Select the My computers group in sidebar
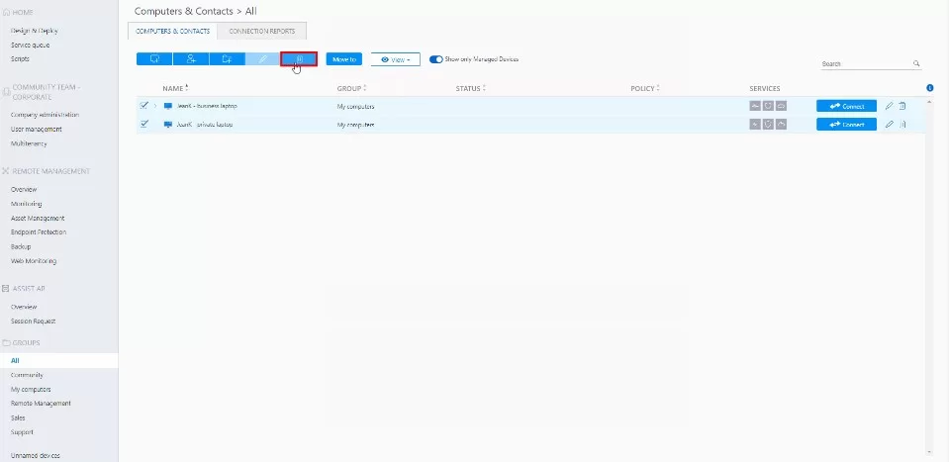 click(31, 390)
